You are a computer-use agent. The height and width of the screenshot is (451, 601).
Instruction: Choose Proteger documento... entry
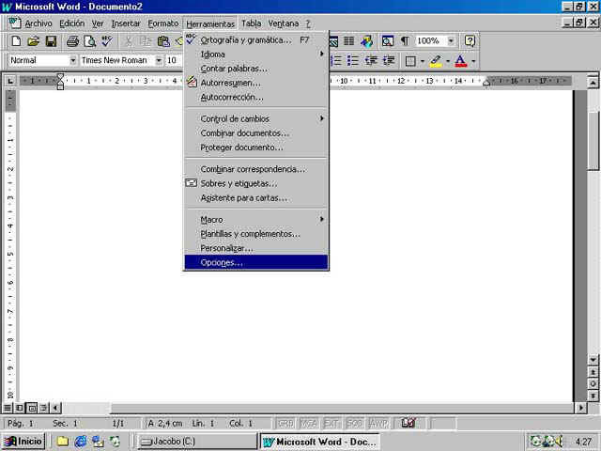point(256,148)
